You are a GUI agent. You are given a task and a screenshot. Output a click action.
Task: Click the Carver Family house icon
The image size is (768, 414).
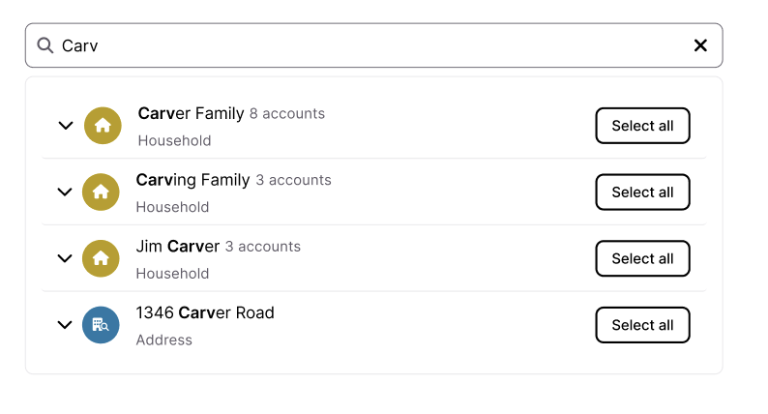(103, 126)
